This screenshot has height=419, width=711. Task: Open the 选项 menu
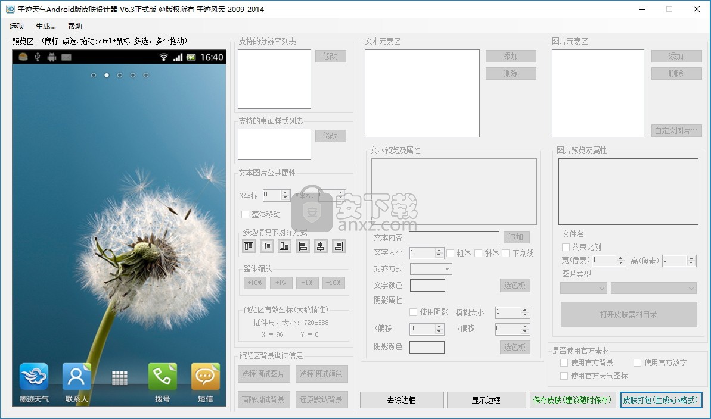click(x=17, y=26)
